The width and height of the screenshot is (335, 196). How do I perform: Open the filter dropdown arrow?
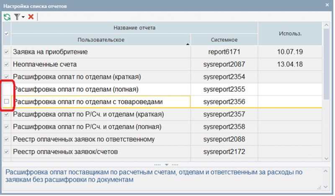23,17
